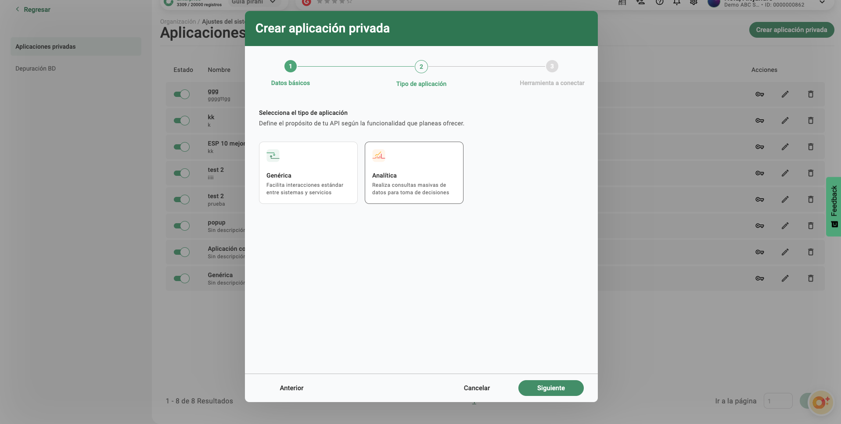Disable the popup application switch
Viewport: 841px width, 424px height.
tap(181, 226)
